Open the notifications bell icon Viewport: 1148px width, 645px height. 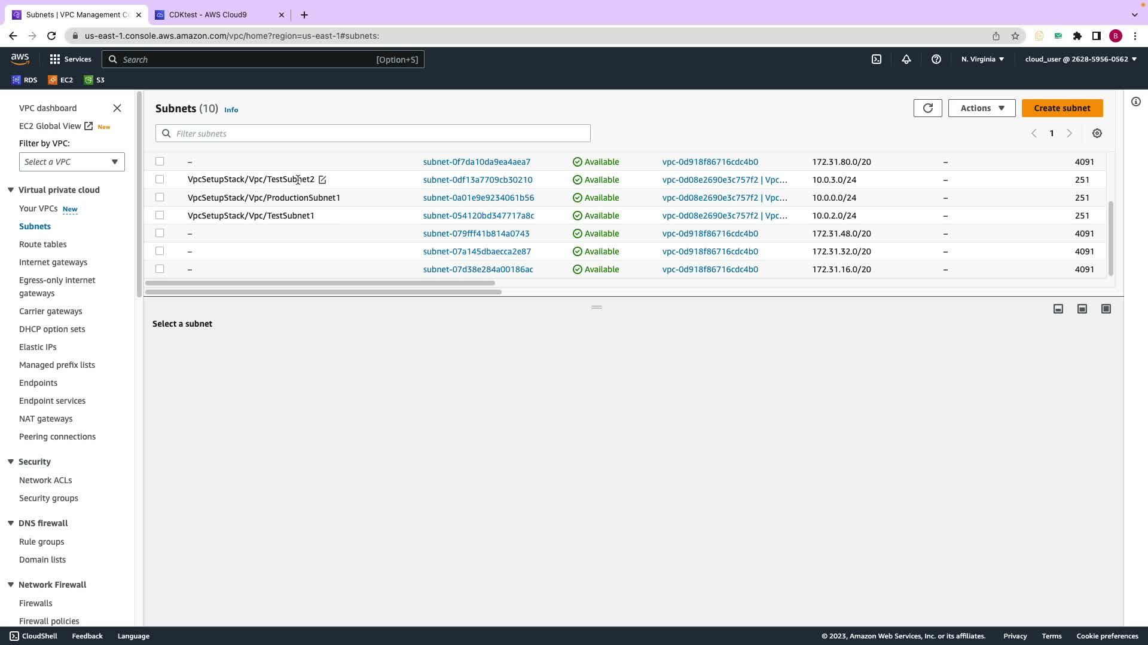coord(906,59)
